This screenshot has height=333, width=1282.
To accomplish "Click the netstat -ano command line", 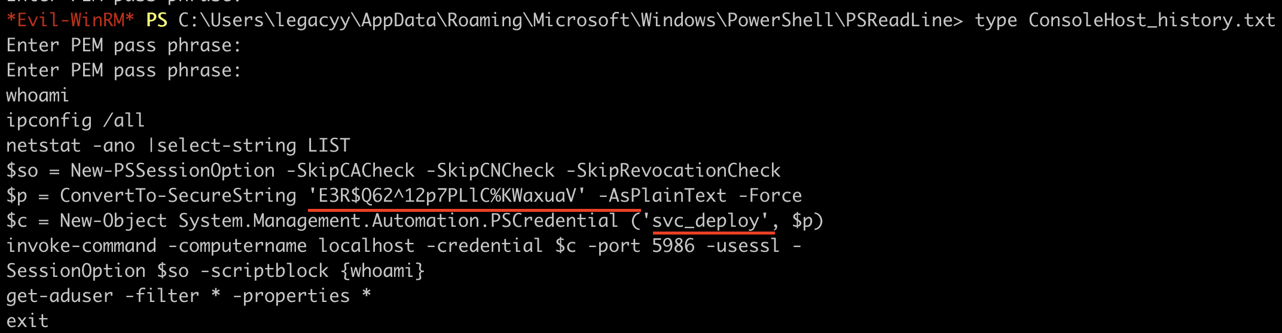I will tap(178, 146).
